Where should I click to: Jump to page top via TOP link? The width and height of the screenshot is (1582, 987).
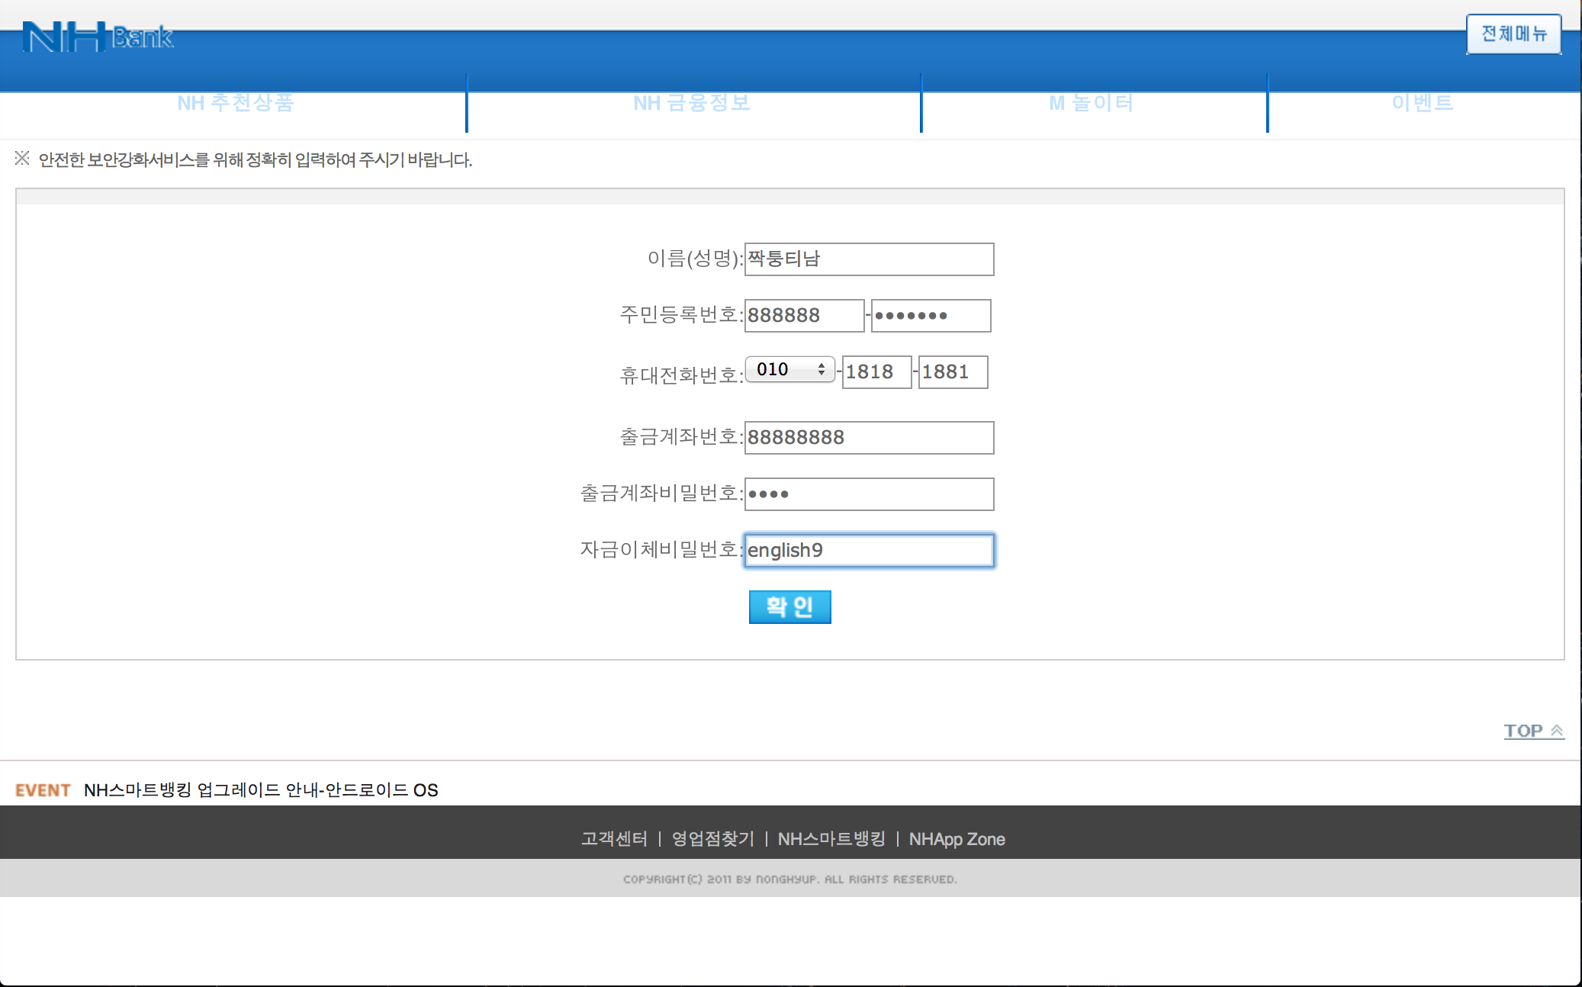(x=1533, y=731)
